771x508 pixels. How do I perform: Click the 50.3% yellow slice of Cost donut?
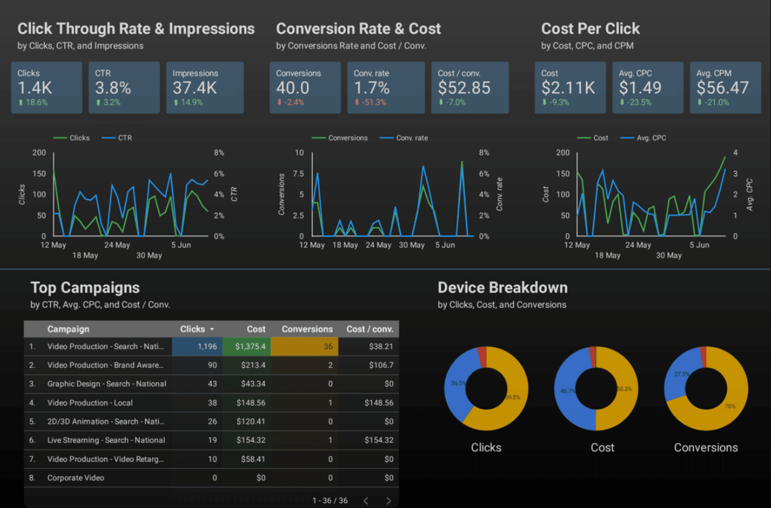coord(625,389)
